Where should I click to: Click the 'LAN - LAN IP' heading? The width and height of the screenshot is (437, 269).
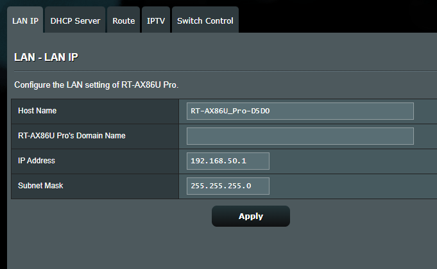click(x=46, y=57)
